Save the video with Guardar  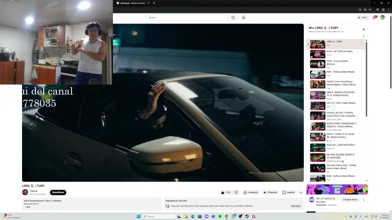(x=288, y=193)
